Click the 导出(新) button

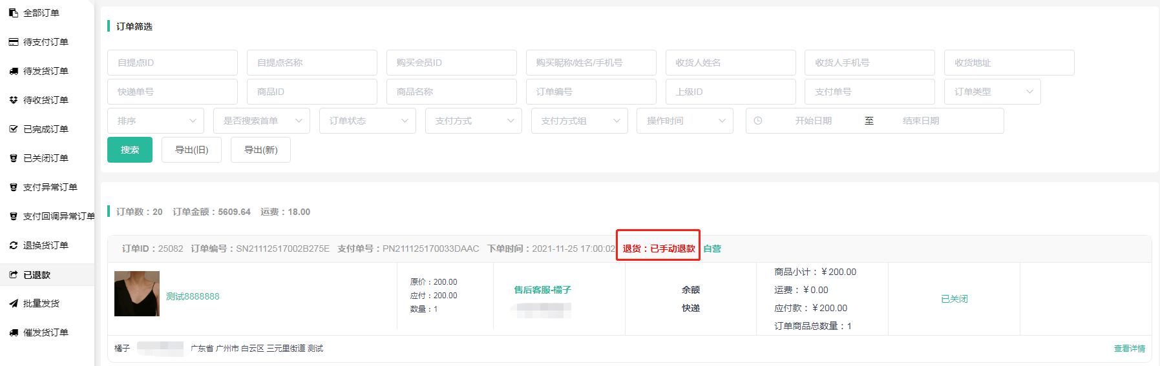[x=260, y=150]
